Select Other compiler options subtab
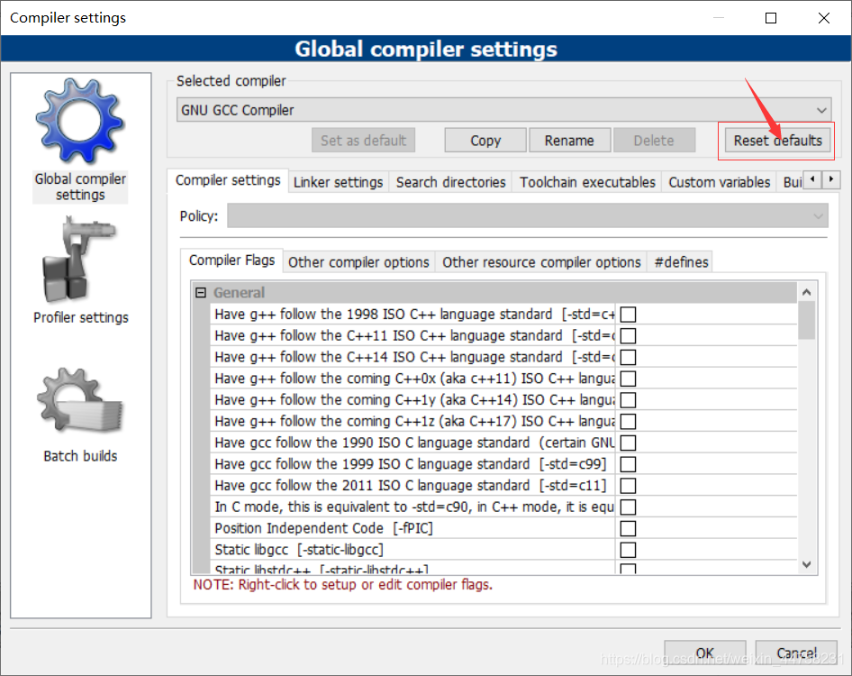This screenshot has height=676, width=852. click(x=358, y=262)
